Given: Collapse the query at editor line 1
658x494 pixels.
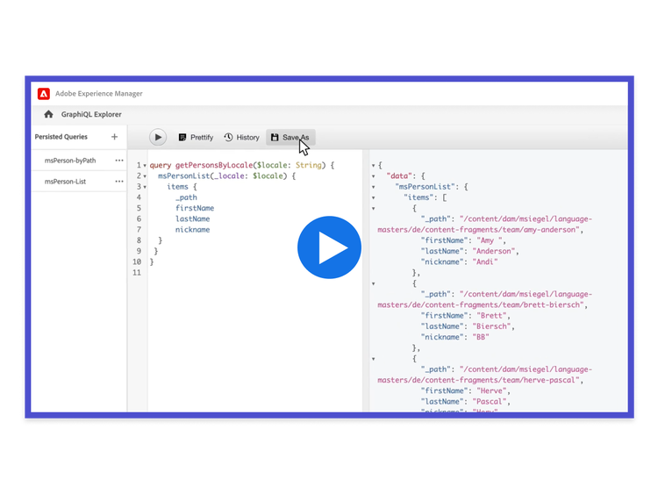Looking at the screenshot, I should [145, 166].
